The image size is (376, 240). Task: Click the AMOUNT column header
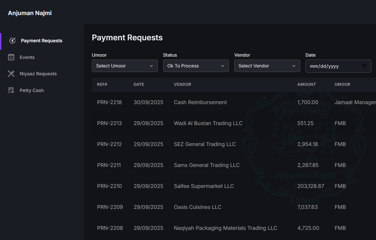tap(306, 84)
